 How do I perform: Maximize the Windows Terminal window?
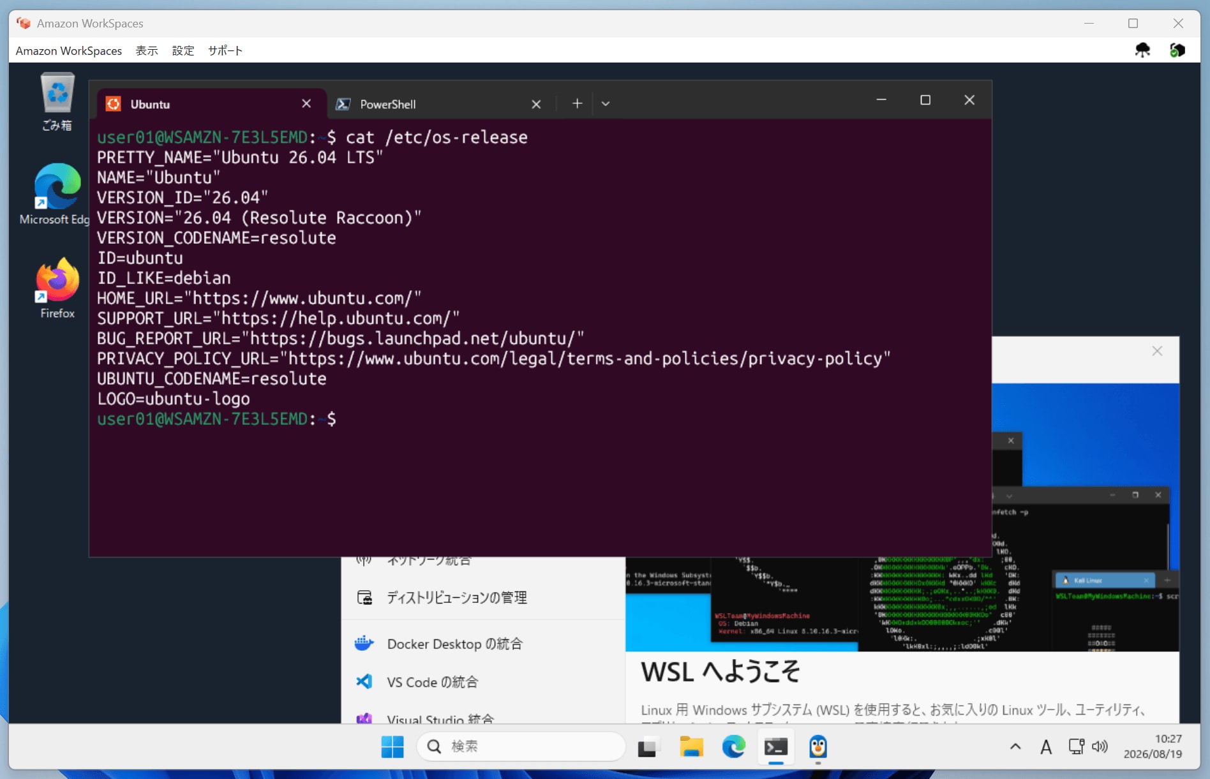925,100
